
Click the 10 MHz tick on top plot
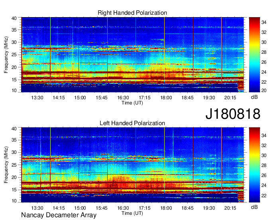coord(14,90)
